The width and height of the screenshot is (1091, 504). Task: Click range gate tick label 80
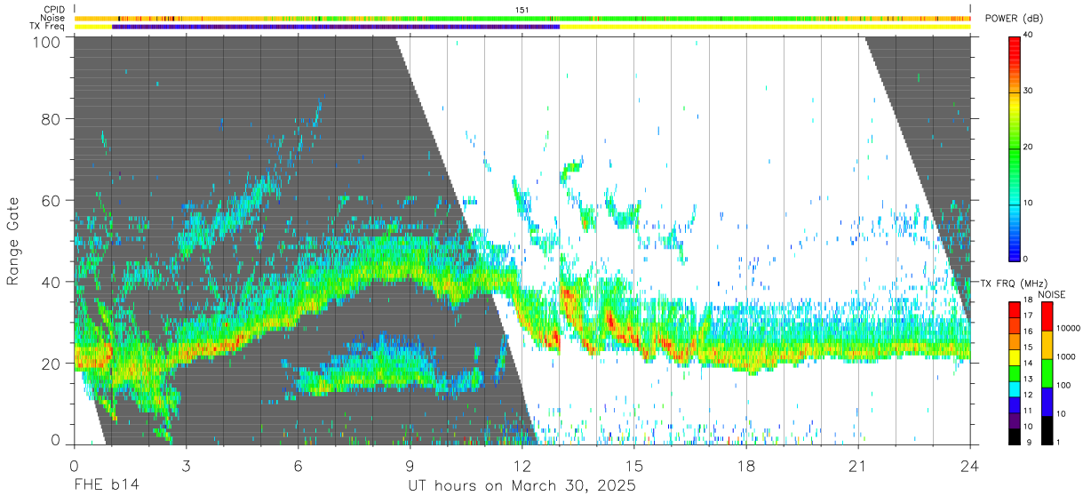(52, 118)
